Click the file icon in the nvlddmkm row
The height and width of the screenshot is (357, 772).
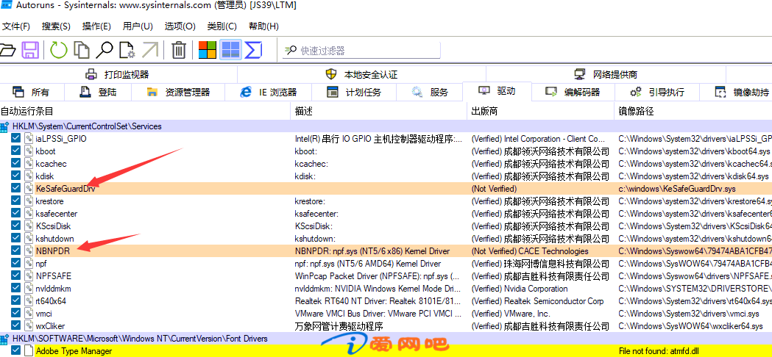click(x=29, y=289)
